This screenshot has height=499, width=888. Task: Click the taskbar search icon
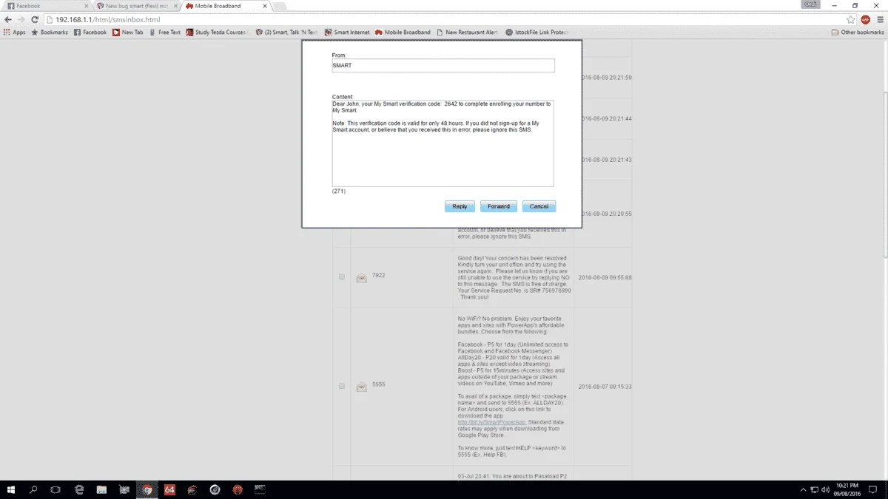33,489
